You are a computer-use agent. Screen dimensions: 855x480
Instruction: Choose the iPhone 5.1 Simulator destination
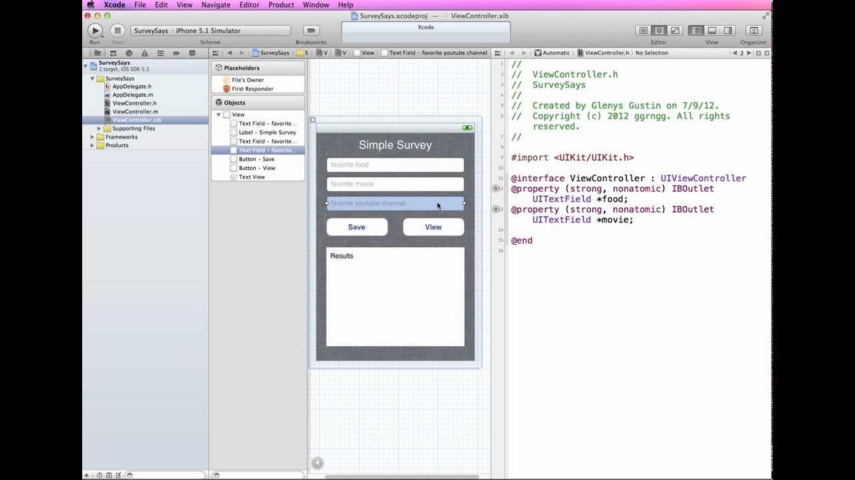point(208,31)
